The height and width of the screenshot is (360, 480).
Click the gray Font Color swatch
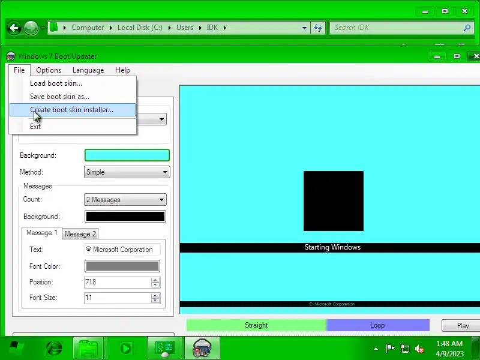click(122, 266)
